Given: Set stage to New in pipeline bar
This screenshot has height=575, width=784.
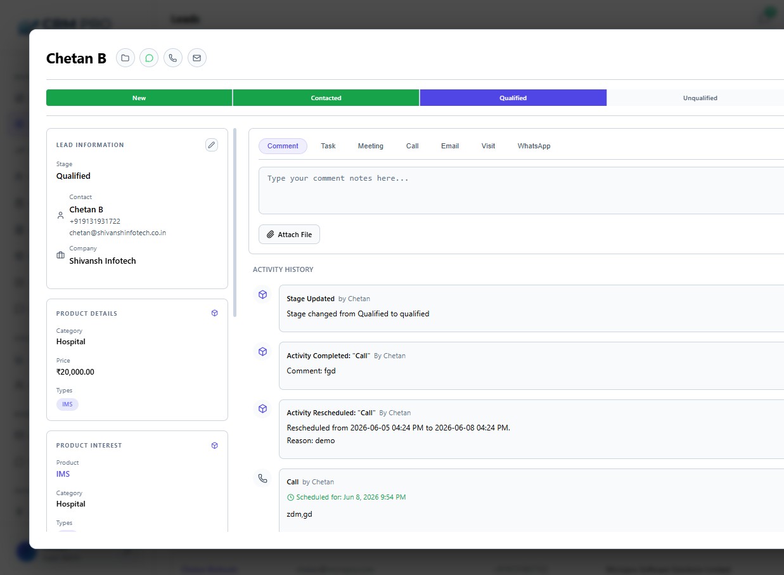Looking at the screenshot, I should pos(139,98).
